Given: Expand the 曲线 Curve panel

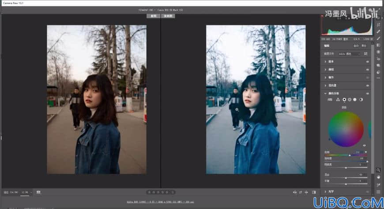Looking at the screenshot, I should pyautogui.click(x=325, y=70).
